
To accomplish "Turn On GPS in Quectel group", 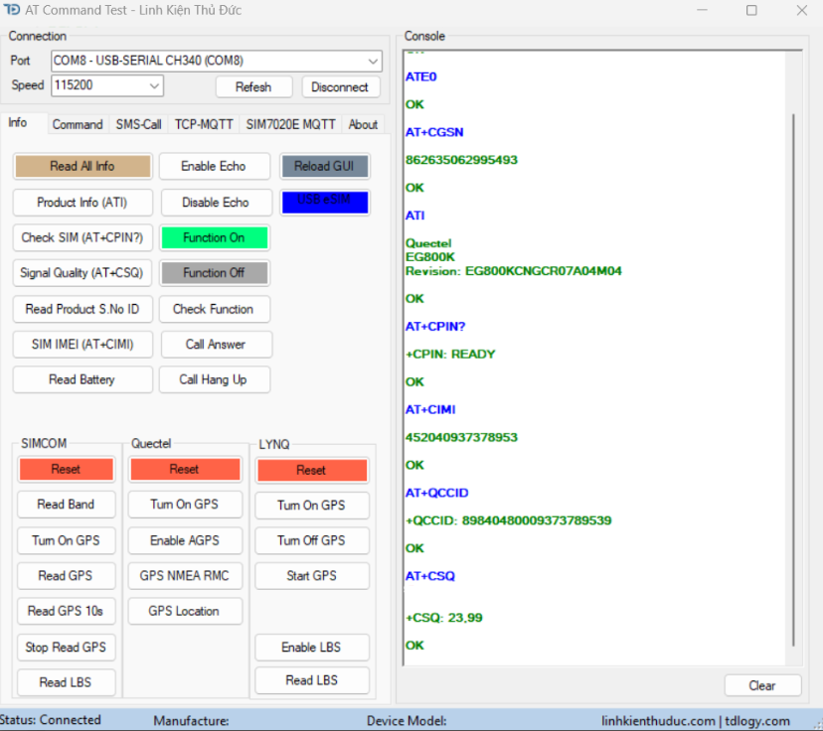I will click(x=185, y=504).
